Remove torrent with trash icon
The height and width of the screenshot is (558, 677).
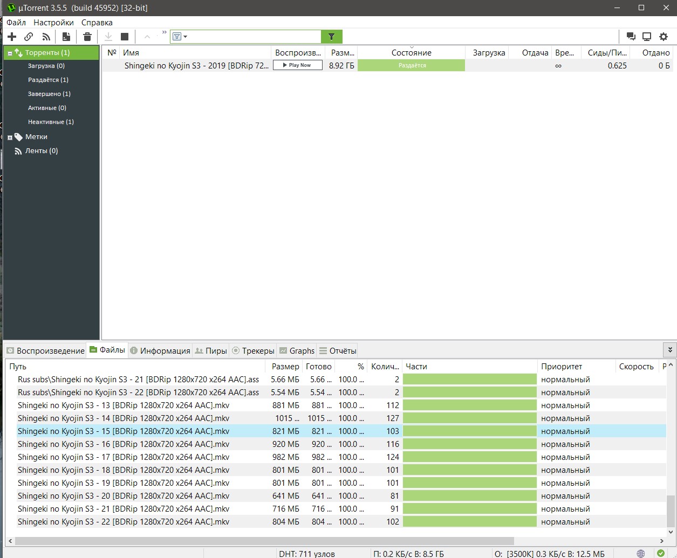point(87,37)
